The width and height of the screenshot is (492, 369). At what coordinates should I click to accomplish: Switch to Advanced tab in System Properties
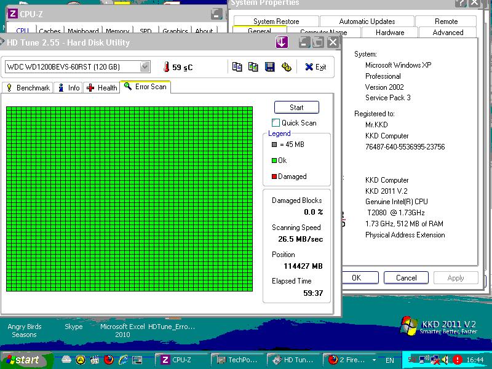(x=448, y=33)
